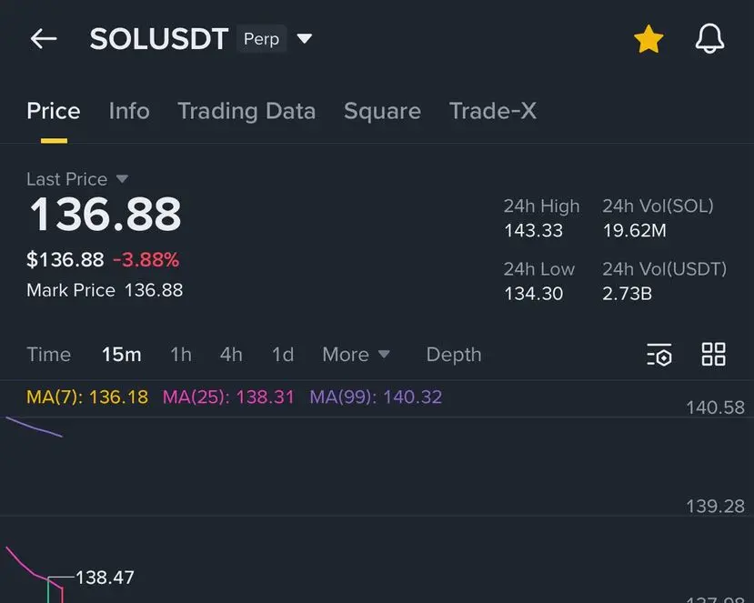Open the Trade-X tab
The width and height of the screenshot is (754, 603).
point(493,111)
